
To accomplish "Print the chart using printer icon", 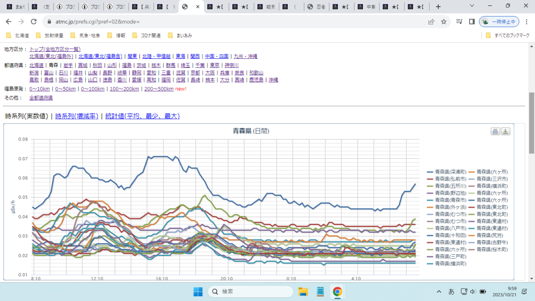I will click(x=495, y=131).
